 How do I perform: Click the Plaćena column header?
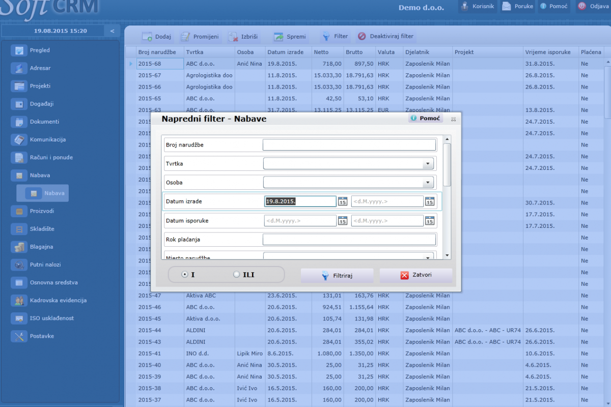coord(592,52)
